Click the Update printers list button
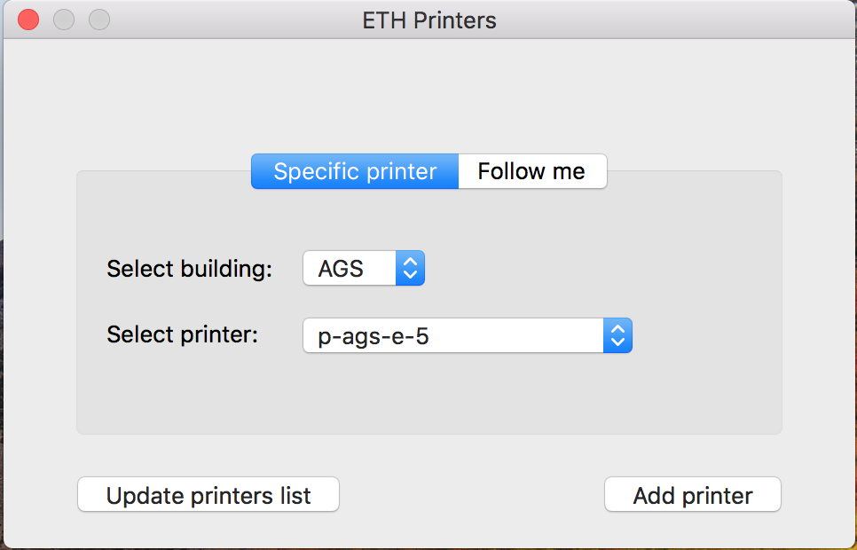The image size is (857, 550). tap(208, 494)
